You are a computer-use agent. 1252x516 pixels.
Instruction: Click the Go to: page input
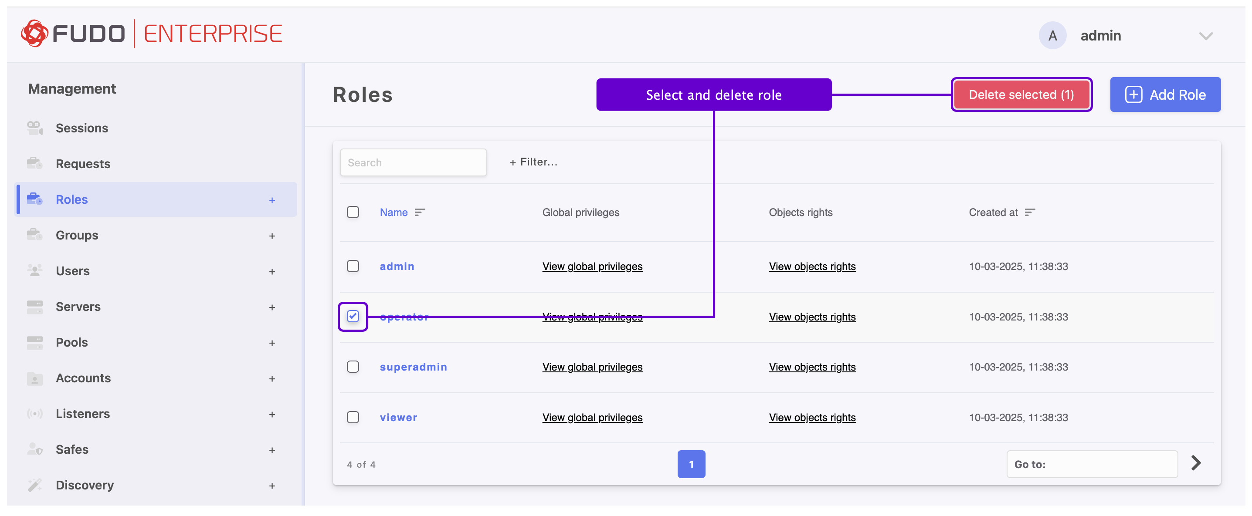click(x=1092, y=463)
